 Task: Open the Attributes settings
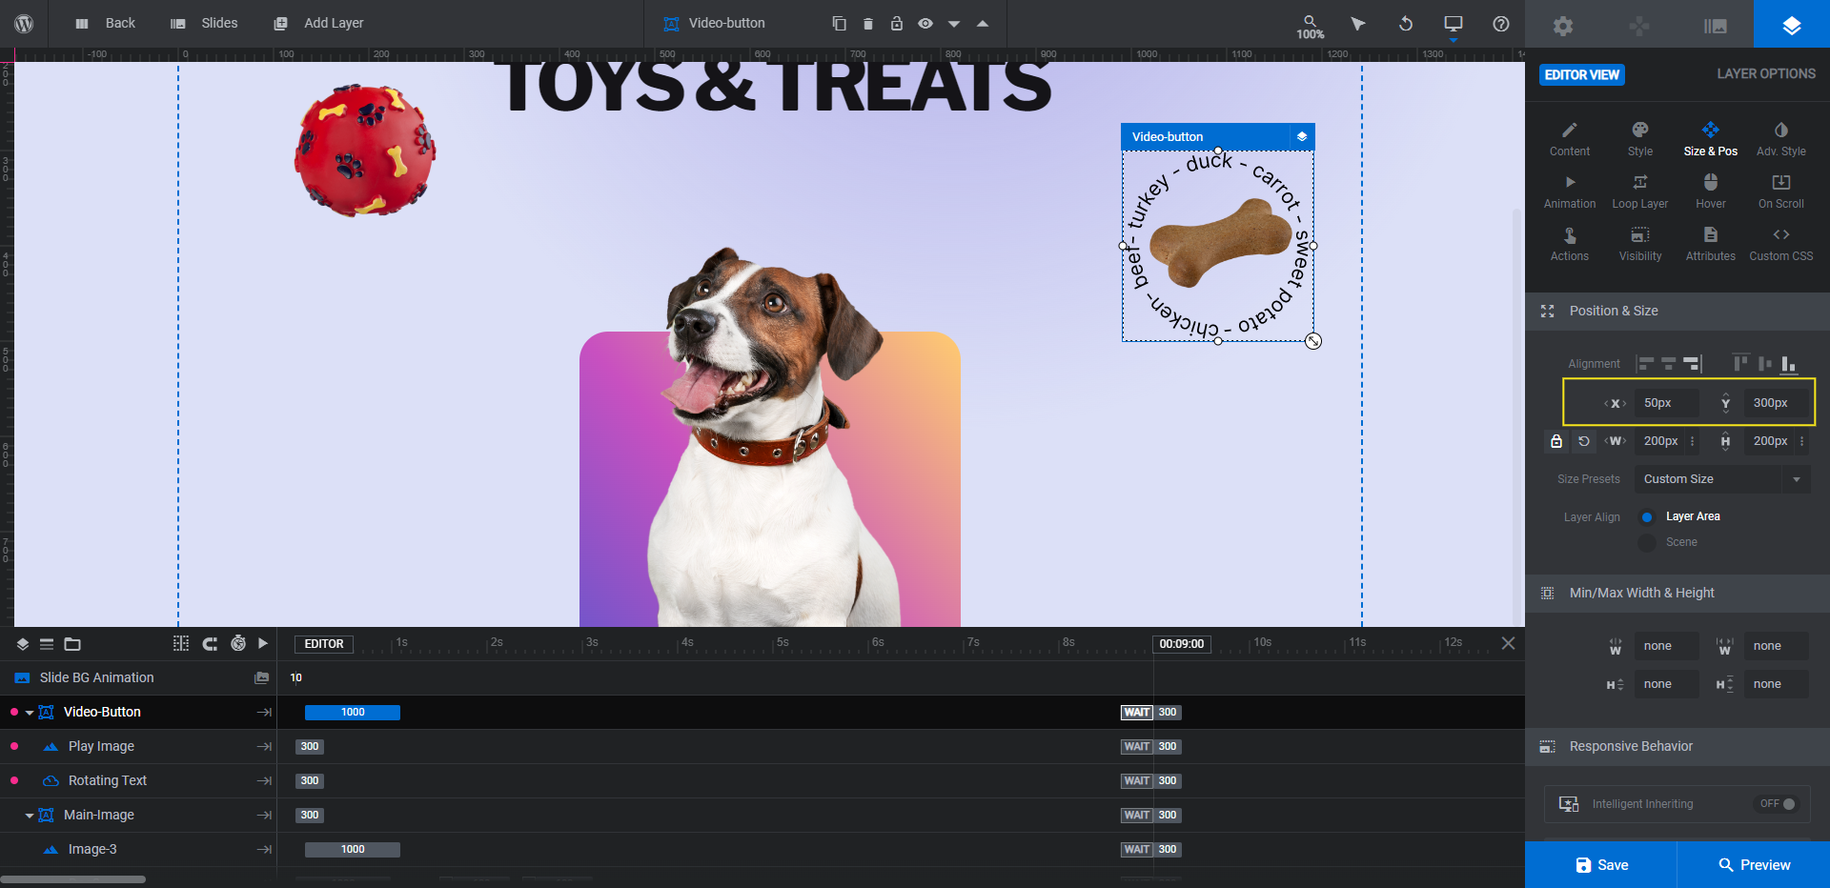click(x=1711, y=244)
